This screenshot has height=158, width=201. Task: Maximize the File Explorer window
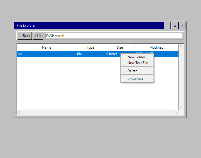[175, 26]
